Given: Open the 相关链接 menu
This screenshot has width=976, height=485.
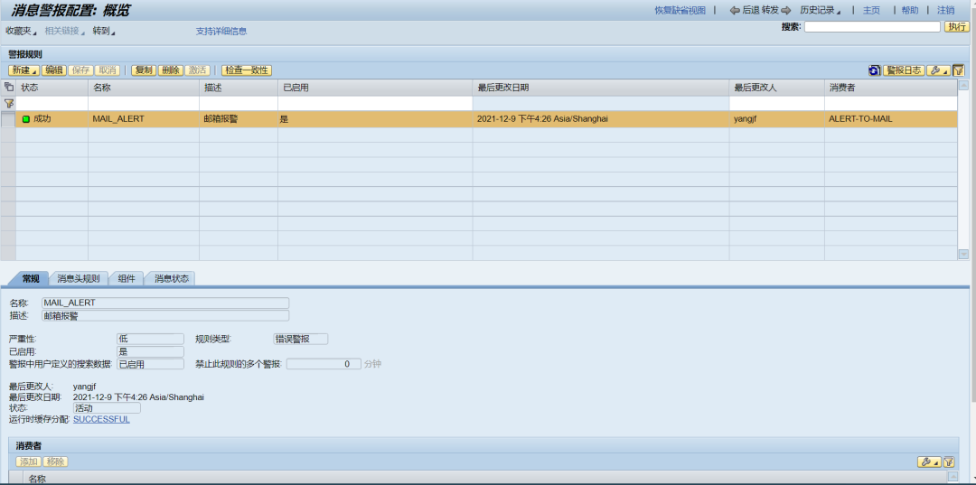Looking at the screenshot, I should point(65,31).
